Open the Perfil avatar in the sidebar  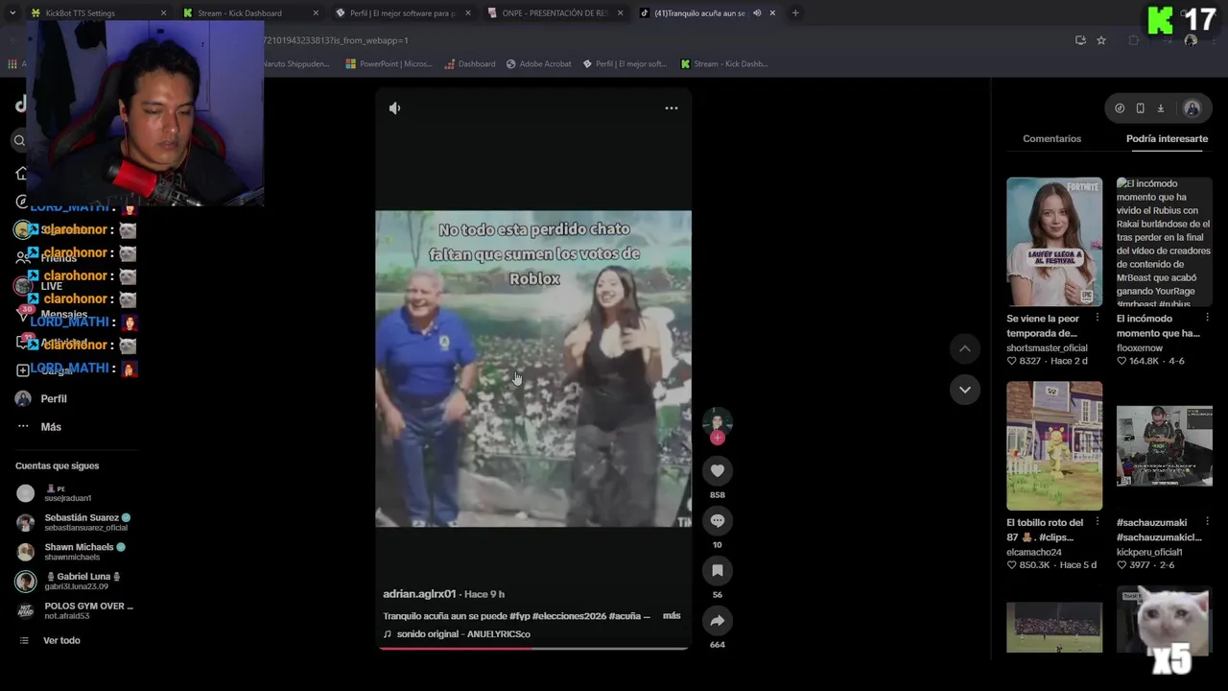pyautogui.click(x=23, y=398)
